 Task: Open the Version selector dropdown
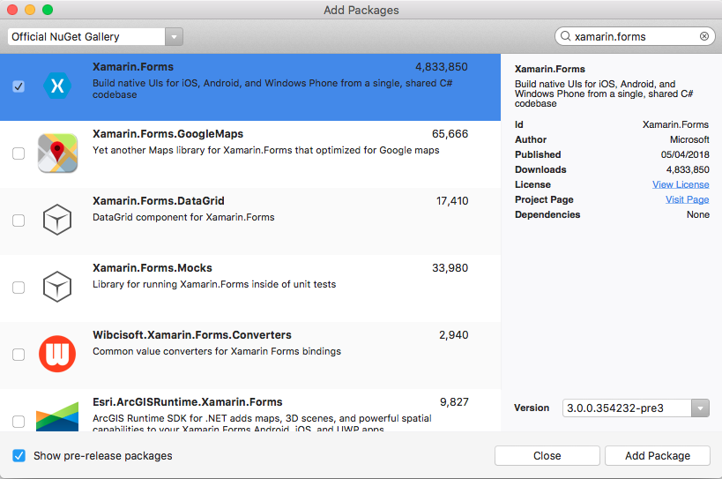(701, 408)
